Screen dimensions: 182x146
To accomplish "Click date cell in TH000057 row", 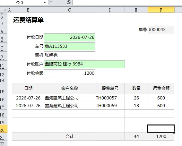I will (28, 98).
